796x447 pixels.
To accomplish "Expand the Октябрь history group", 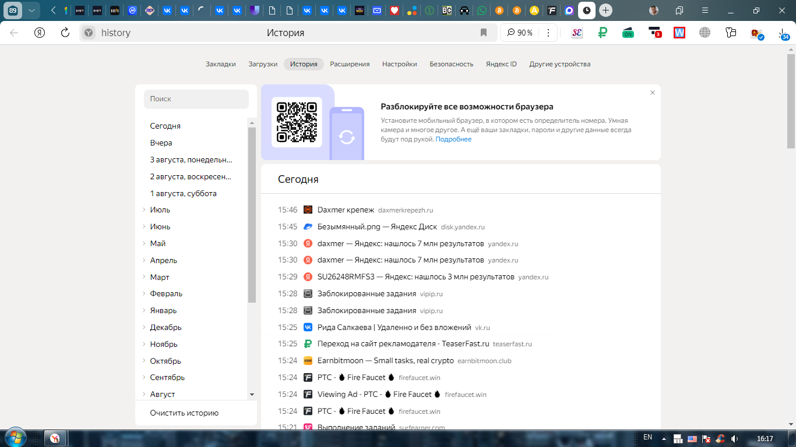I will 144,361.
